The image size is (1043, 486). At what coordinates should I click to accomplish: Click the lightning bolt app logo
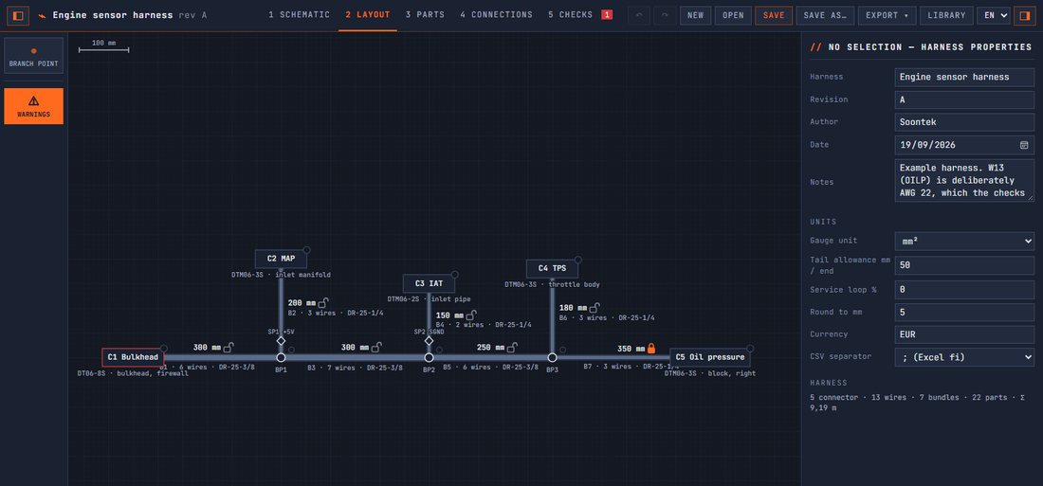[43, 15]
